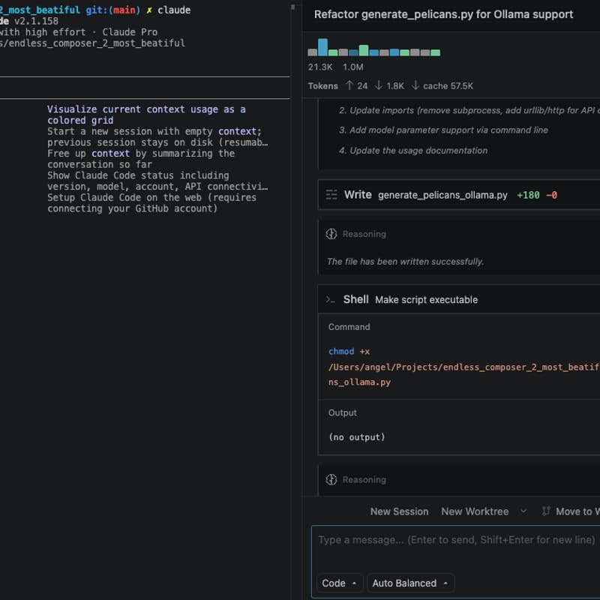Click the 1.0M value under chart

coord(352,67)
